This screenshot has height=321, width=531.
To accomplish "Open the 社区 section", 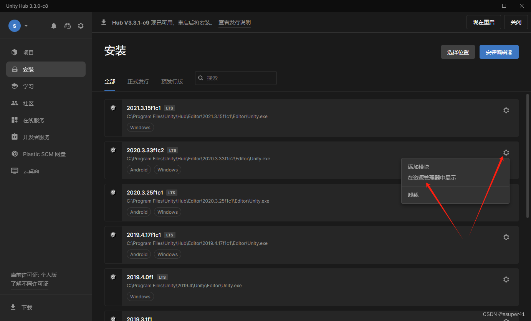I will click(x=46, y=103).
